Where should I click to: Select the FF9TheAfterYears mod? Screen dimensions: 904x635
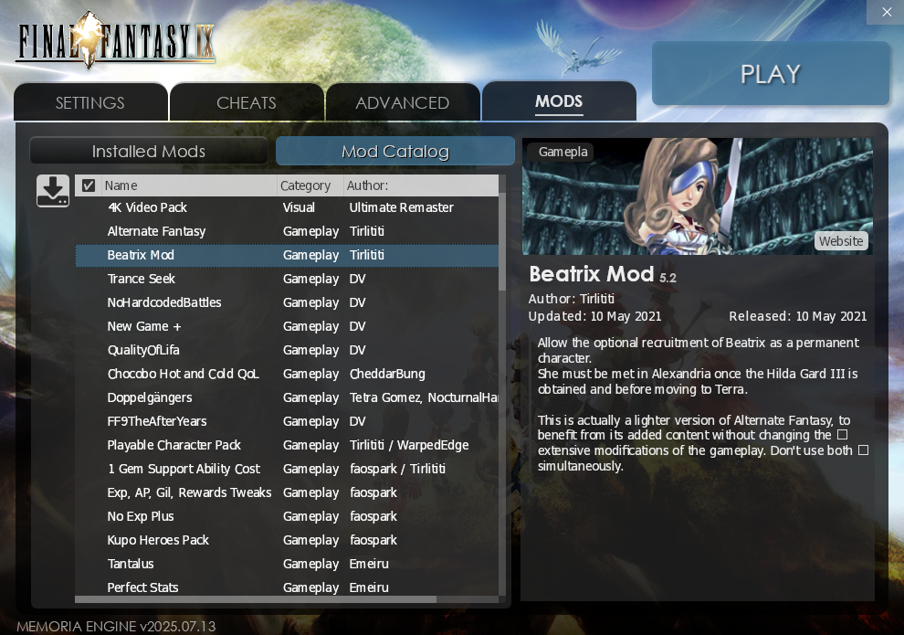point(287,421)
